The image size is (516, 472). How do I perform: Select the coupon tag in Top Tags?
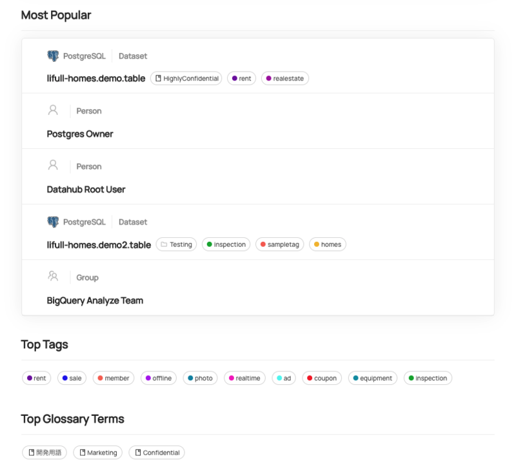point(321,378)
